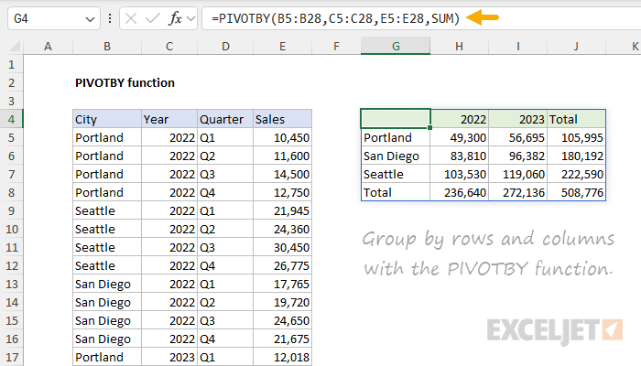The height and width of the screenshot is (366, 641).
Task: Click the pivot 'Total' column header
Action: (x=576, y=119)
